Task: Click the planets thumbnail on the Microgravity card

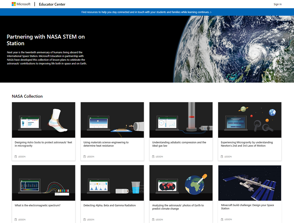Action: [x=250, y=119]
